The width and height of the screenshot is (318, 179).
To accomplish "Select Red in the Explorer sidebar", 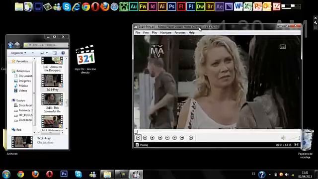I will click(16, 129).
